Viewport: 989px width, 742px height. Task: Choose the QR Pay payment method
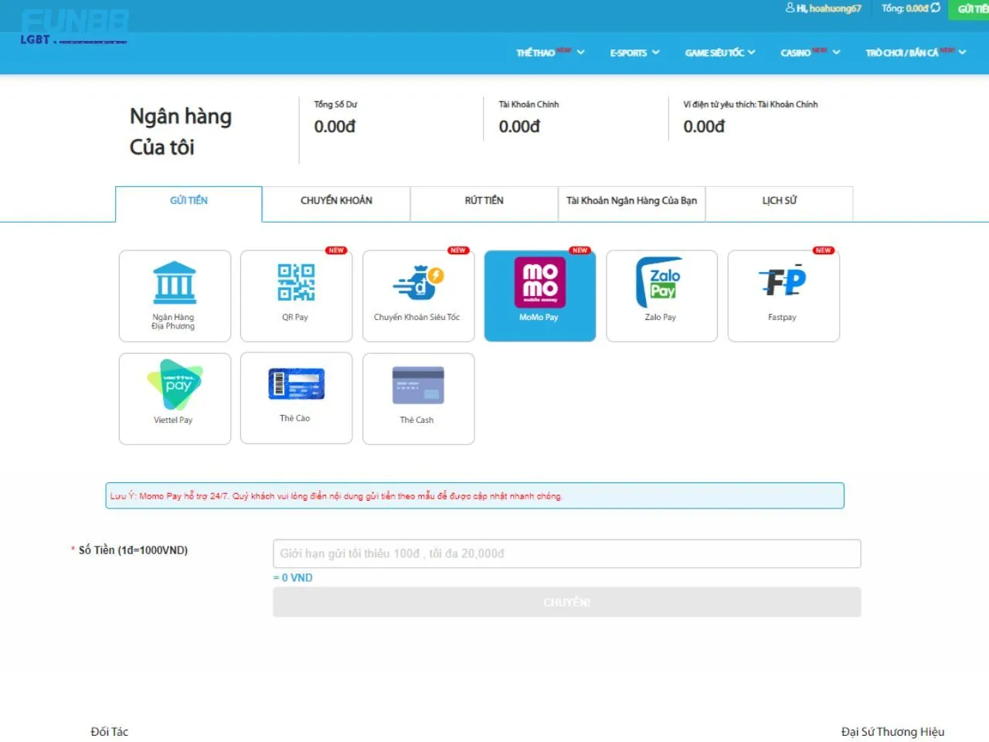click(x=296, y=296)
